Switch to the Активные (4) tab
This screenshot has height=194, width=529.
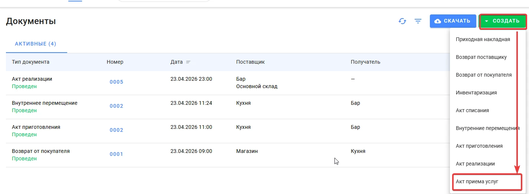point(36,44)
